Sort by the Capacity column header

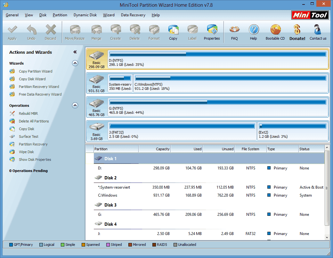[x=155, y=149]
